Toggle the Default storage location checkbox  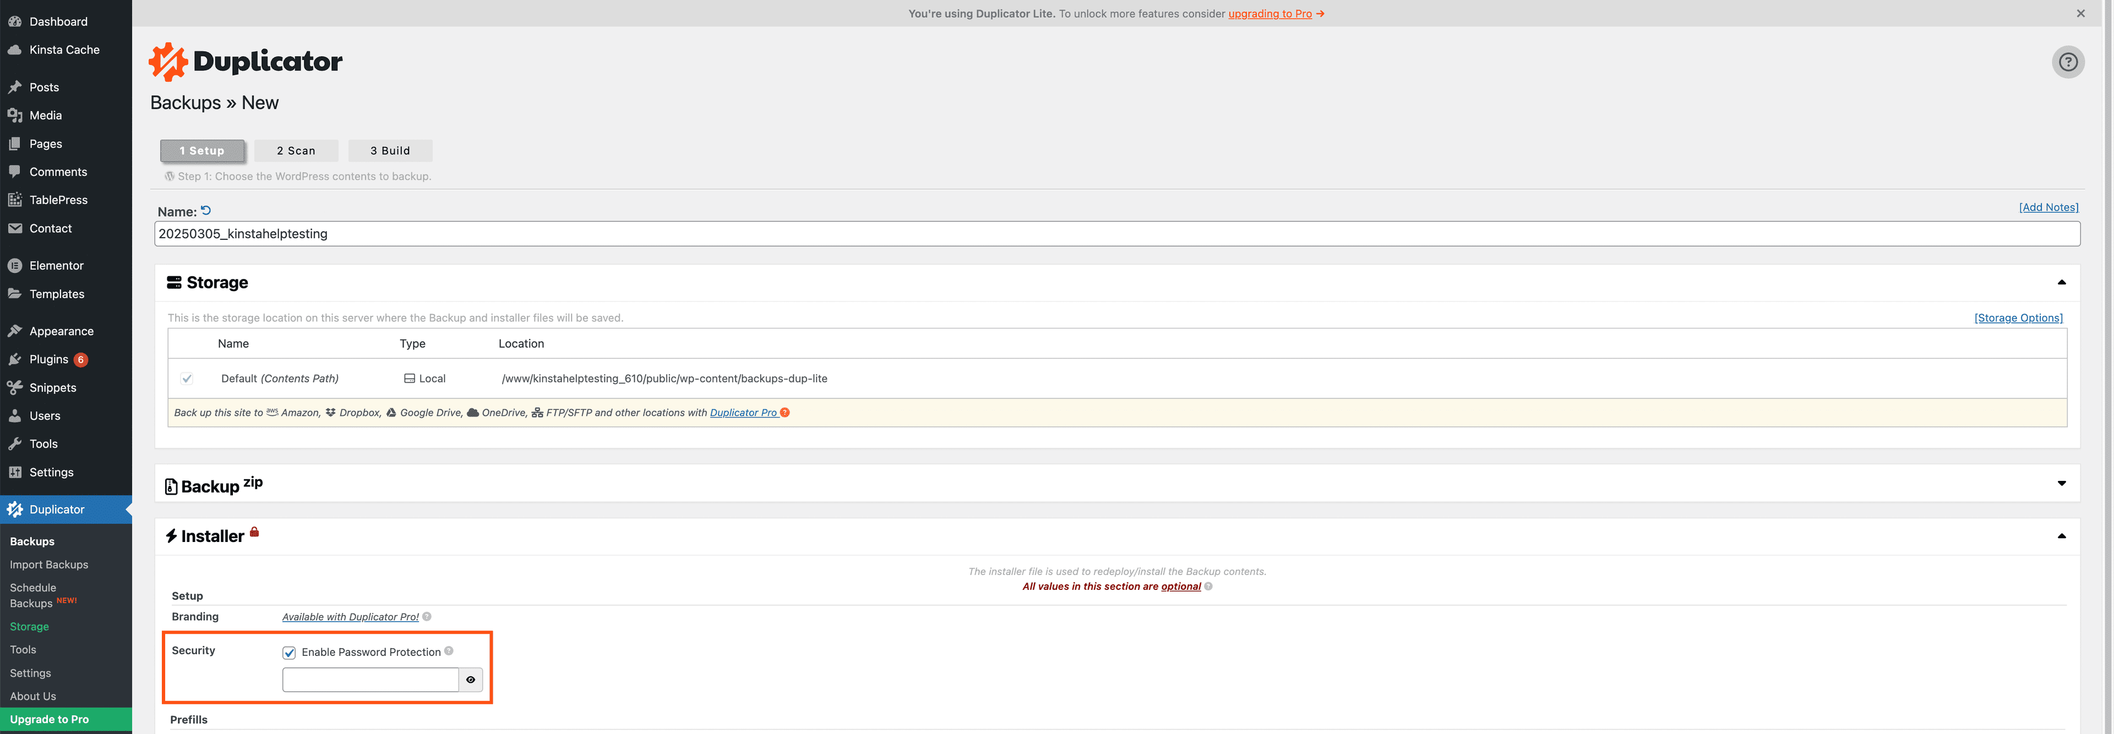[186, 378]
